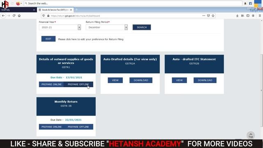Image resolution: width=263 pixels, height=148 pixels.
Task: Open the browser home page
Action: pos(19,16)
